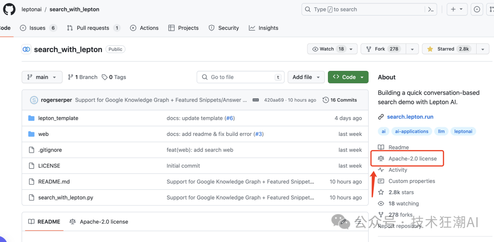Switch to the Pull requests tab
The image size is (494, 242).
coord(93,28)
